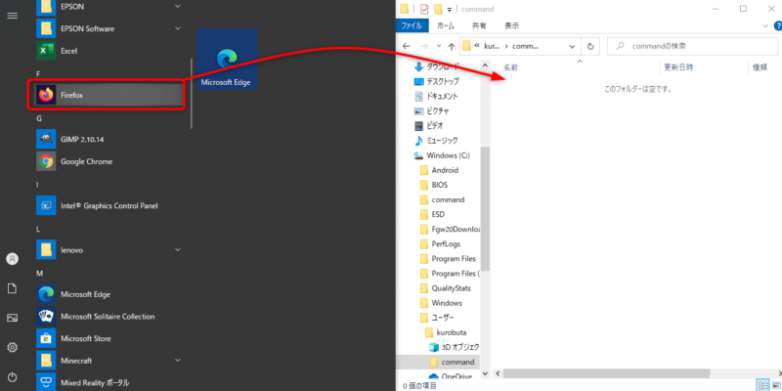Switch to large icons view in Explorer
782x391 pixels.
point(775,385)
